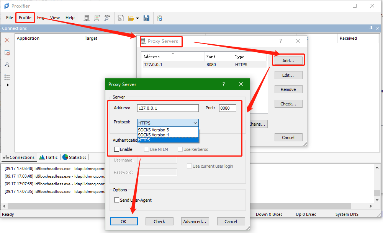Click the Application column header
This screenshot has width=383, height=233.
pos(49,38)
